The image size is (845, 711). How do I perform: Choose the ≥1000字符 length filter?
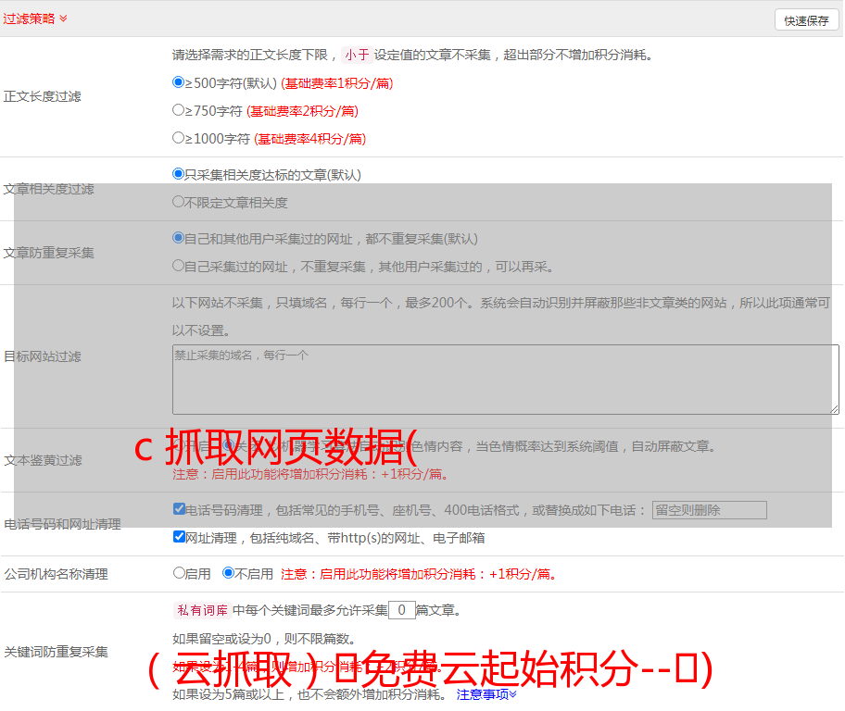tap(179, 138)
